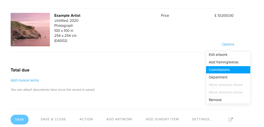Click the £ 10,000.00 price amount
Screen dimensions: 264x127
point(224,16)
